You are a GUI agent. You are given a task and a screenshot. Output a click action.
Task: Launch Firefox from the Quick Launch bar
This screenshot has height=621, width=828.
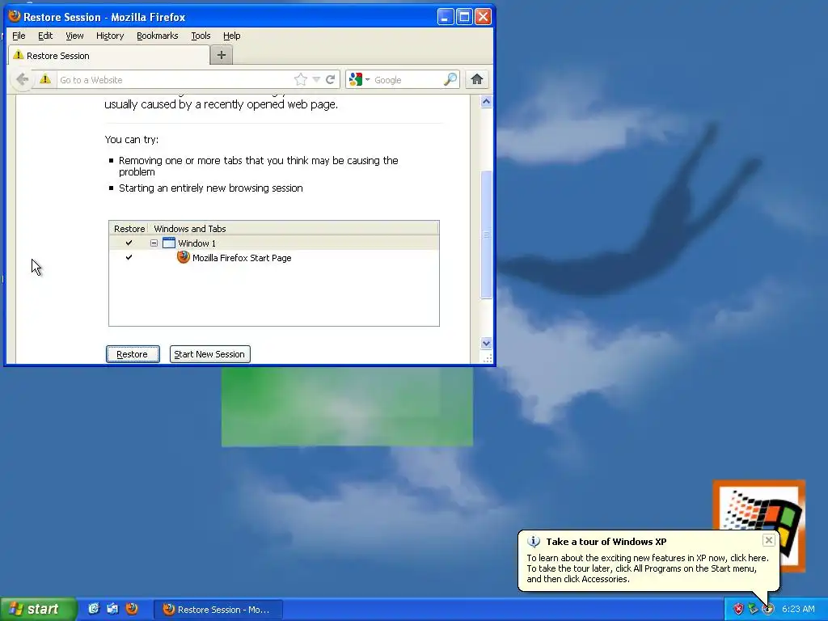point(132,609)
